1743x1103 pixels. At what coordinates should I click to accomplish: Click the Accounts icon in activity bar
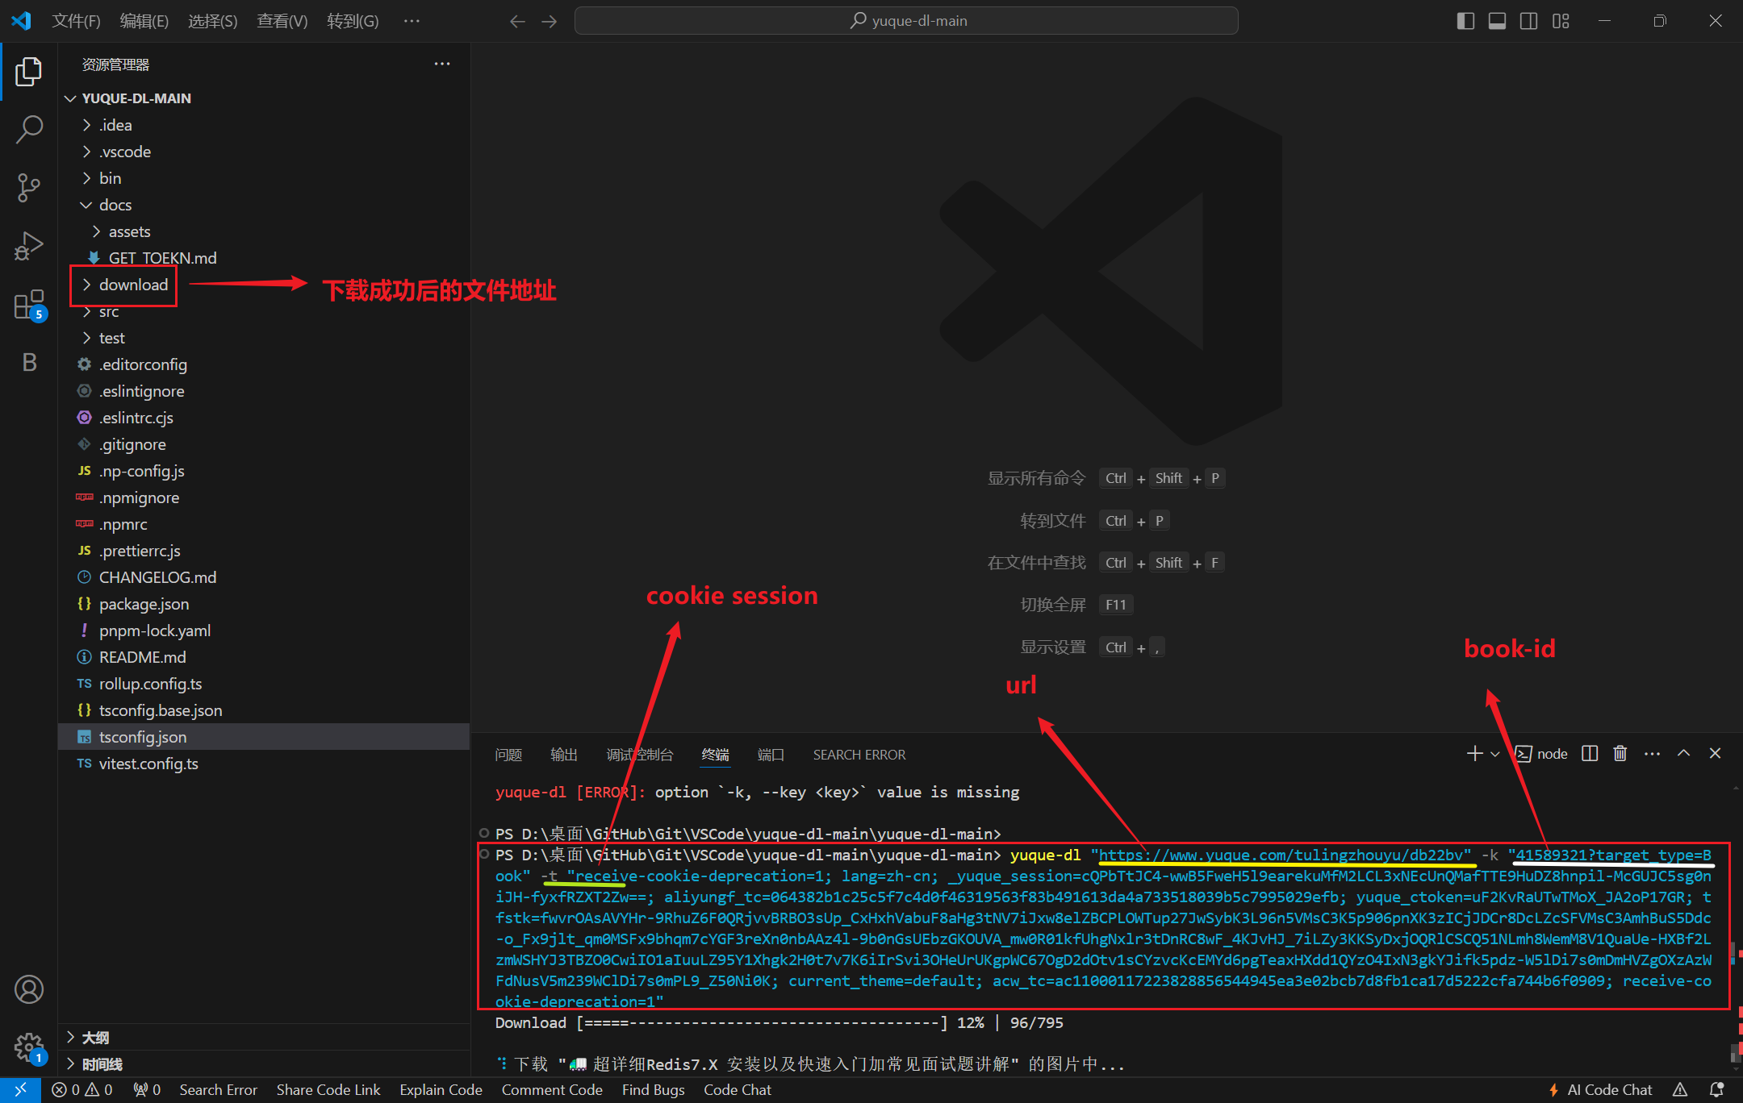(29, 989)
